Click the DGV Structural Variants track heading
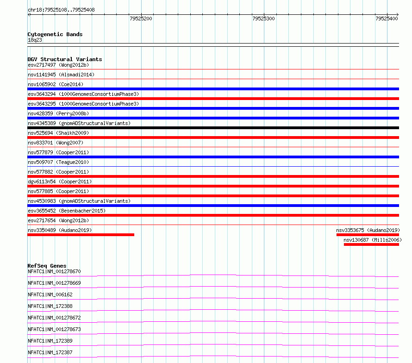Viewport: 412px width, 363px height. (x=65, y=59)
